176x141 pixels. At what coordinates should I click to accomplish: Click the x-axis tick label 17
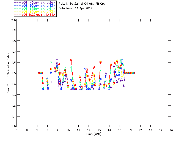(x=140, y=130)
